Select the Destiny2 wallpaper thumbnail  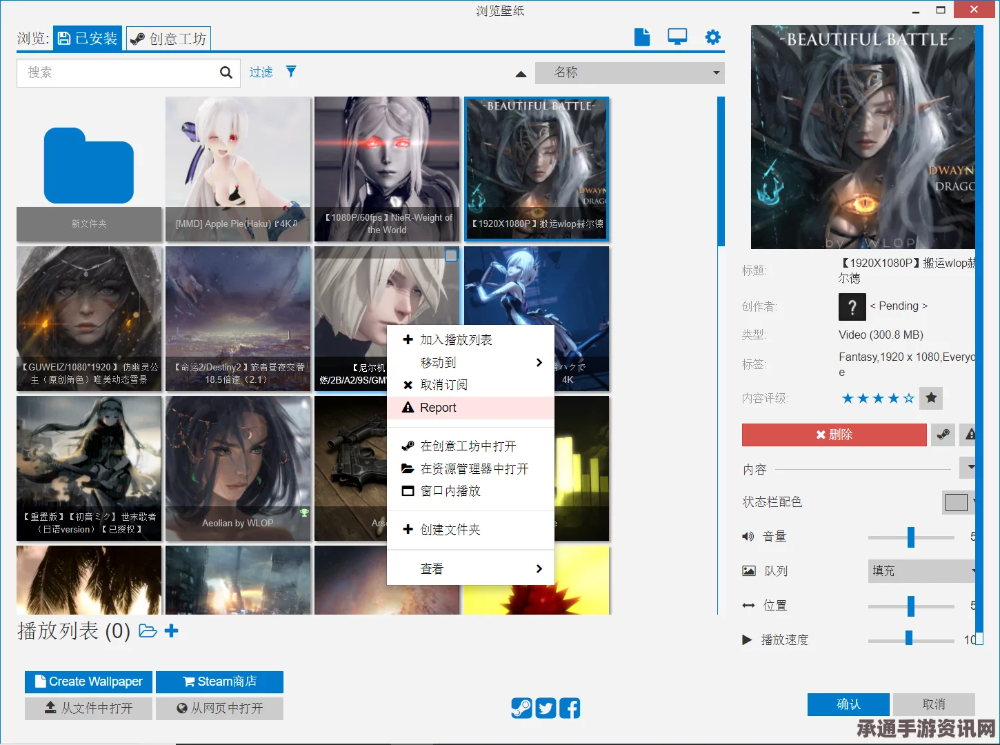pos(238,319)
